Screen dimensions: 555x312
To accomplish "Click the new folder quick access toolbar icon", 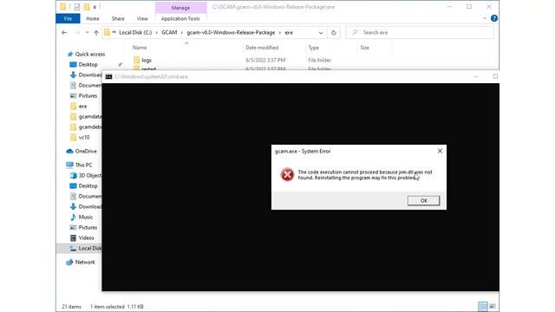I will coord(87,7).
